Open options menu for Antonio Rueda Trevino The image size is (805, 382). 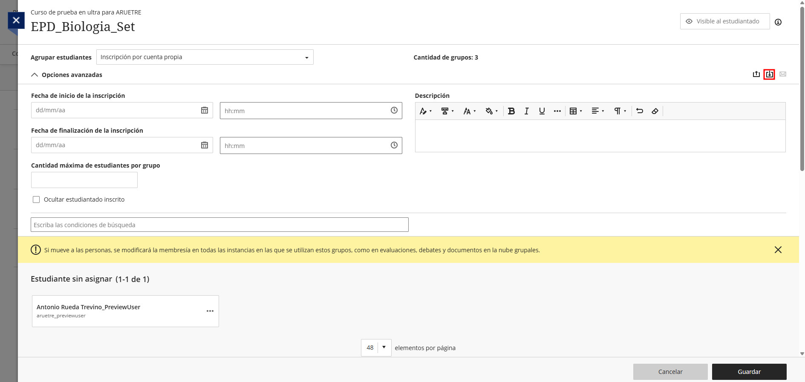pyautogui.click(x=210, y=311)
